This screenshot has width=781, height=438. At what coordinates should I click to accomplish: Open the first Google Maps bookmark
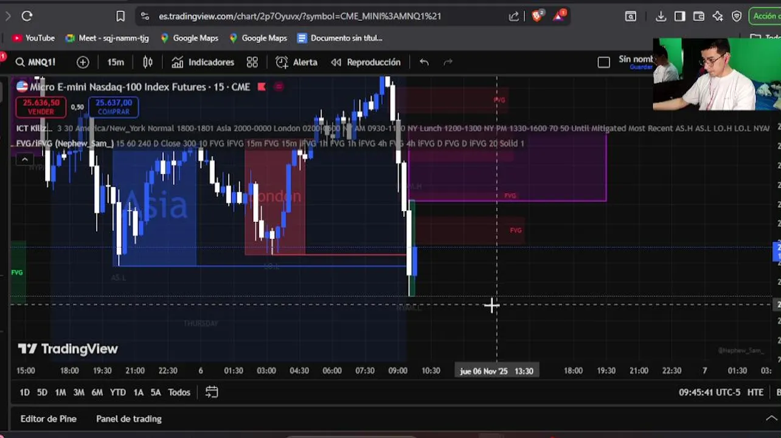pos(189,38)
